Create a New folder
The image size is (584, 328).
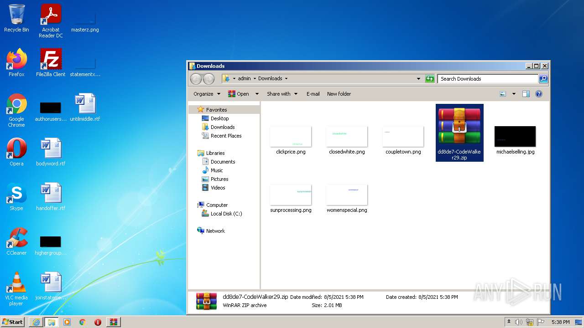tap(339, 94)
